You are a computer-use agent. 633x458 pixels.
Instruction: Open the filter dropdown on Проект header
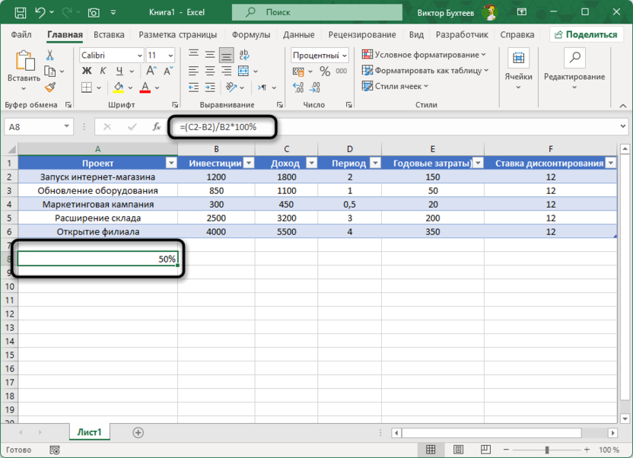[171, 163]
